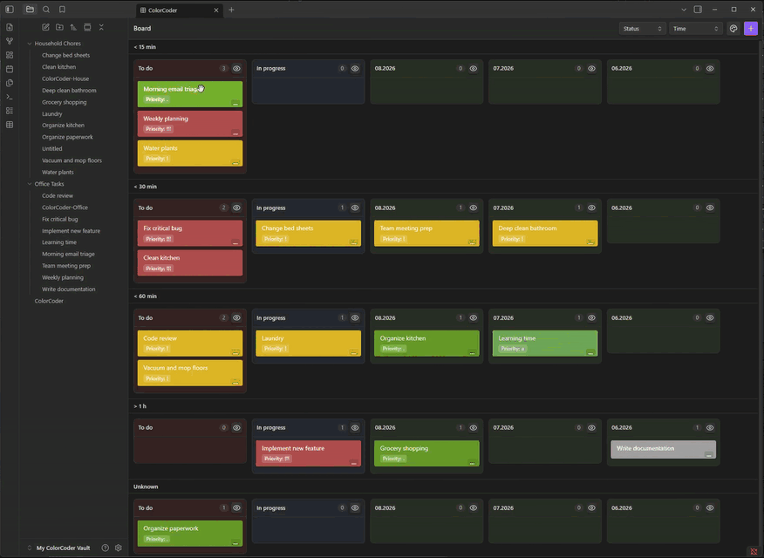Open the tab list chevron in title bar

click(x=684, y=10)
